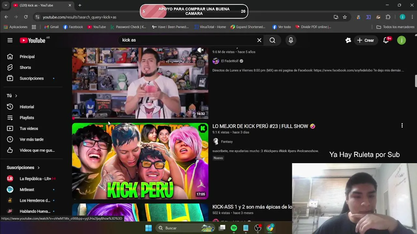Bookmark this page with the star

(345, 17)
